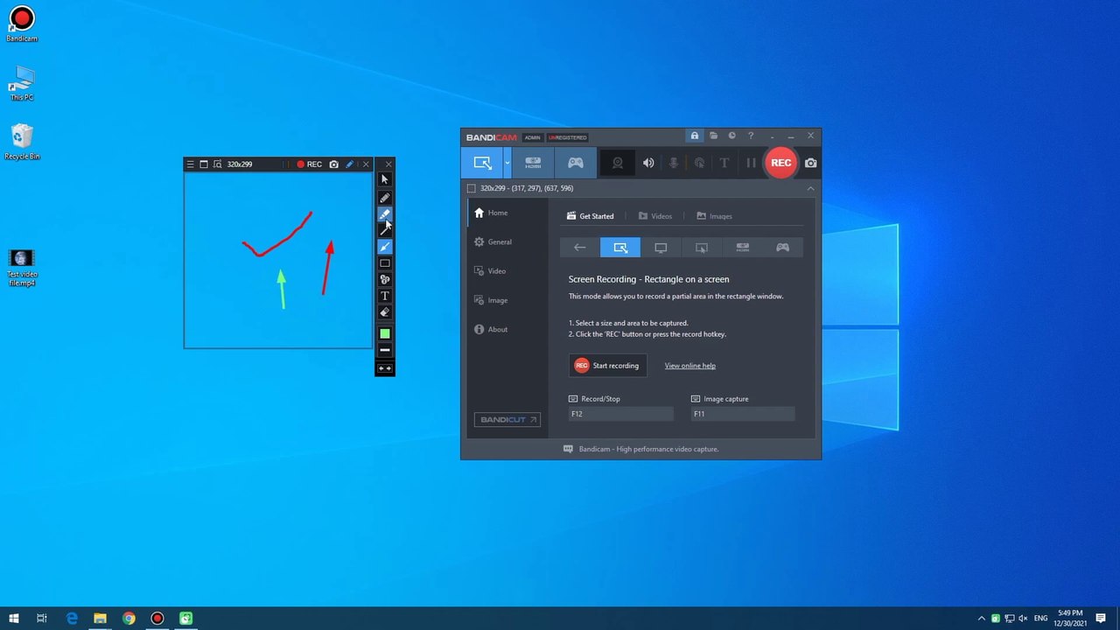This screenshot has height=630, width=1120.
Task: Start recording from rectangle window REC button
Action: click(x=310, y=164)
